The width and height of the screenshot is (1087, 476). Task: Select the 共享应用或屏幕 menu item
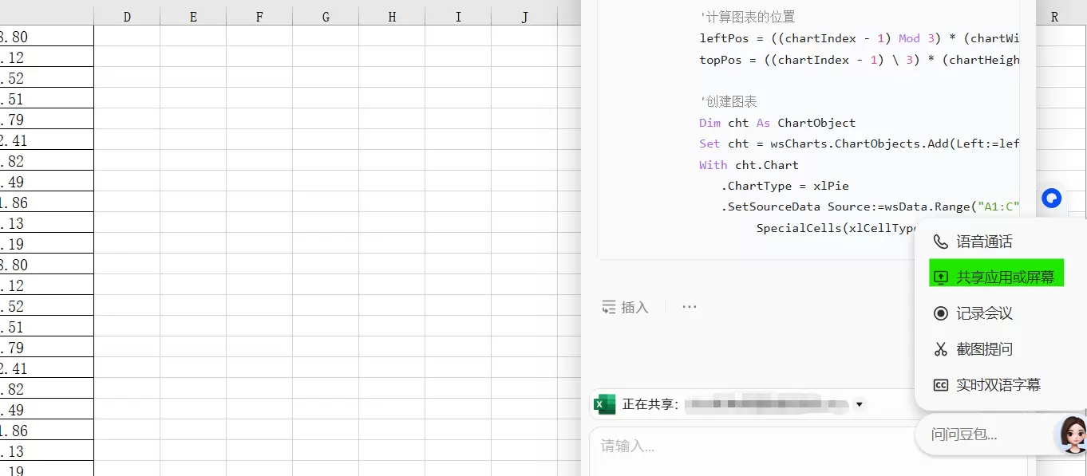1005,277
